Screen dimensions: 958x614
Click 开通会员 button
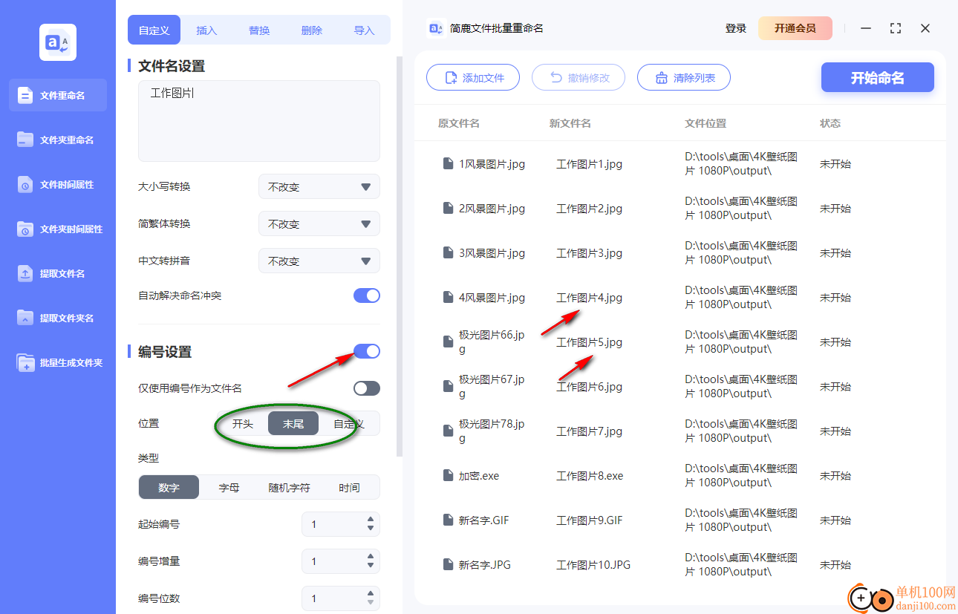(x=795, y=28)
